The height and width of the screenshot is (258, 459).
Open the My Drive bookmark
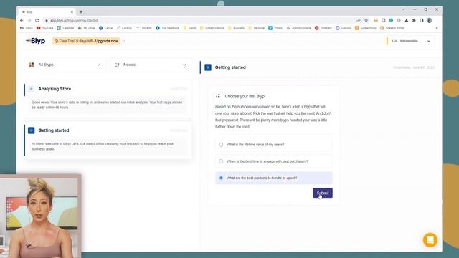click(86, 28)
